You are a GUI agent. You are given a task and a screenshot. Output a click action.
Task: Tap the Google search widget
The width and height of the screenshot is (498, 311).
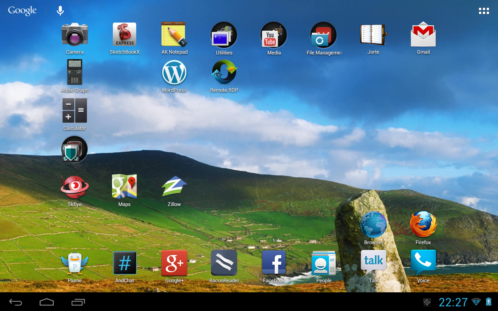pyautogui.click(x=23, y=11)
